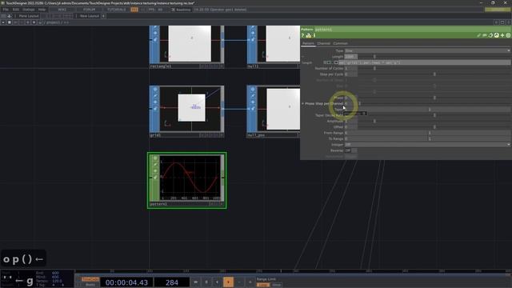Toggle bottom flag on rectangle1 node
The width and height of the screenshot is (512, 288).
click(155, 39)
